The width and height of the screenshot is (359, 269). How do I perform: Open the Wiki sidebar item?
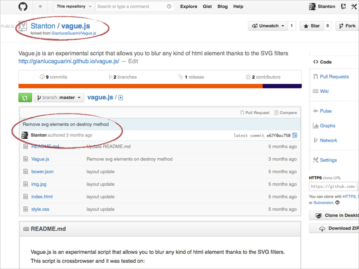pyautogui.click(x=321, y=91)
